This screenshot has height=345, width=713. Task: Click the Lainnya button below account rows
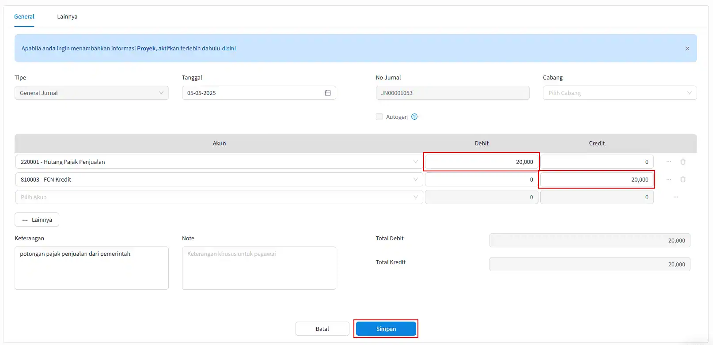(x=37, y=220)
